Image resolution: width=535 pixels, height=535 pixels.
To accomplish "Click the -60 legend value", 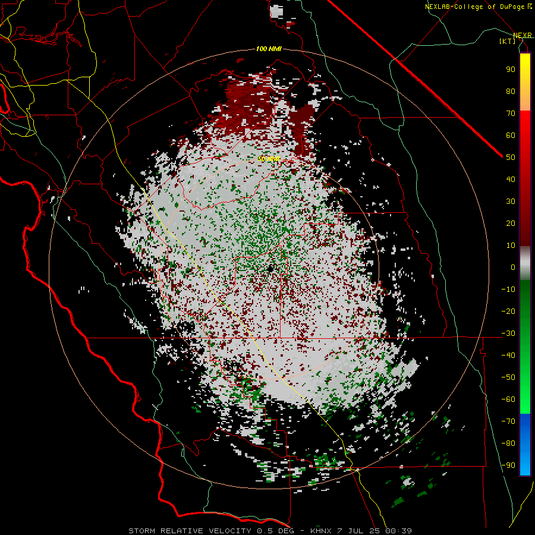I will (x=508, y=399).
